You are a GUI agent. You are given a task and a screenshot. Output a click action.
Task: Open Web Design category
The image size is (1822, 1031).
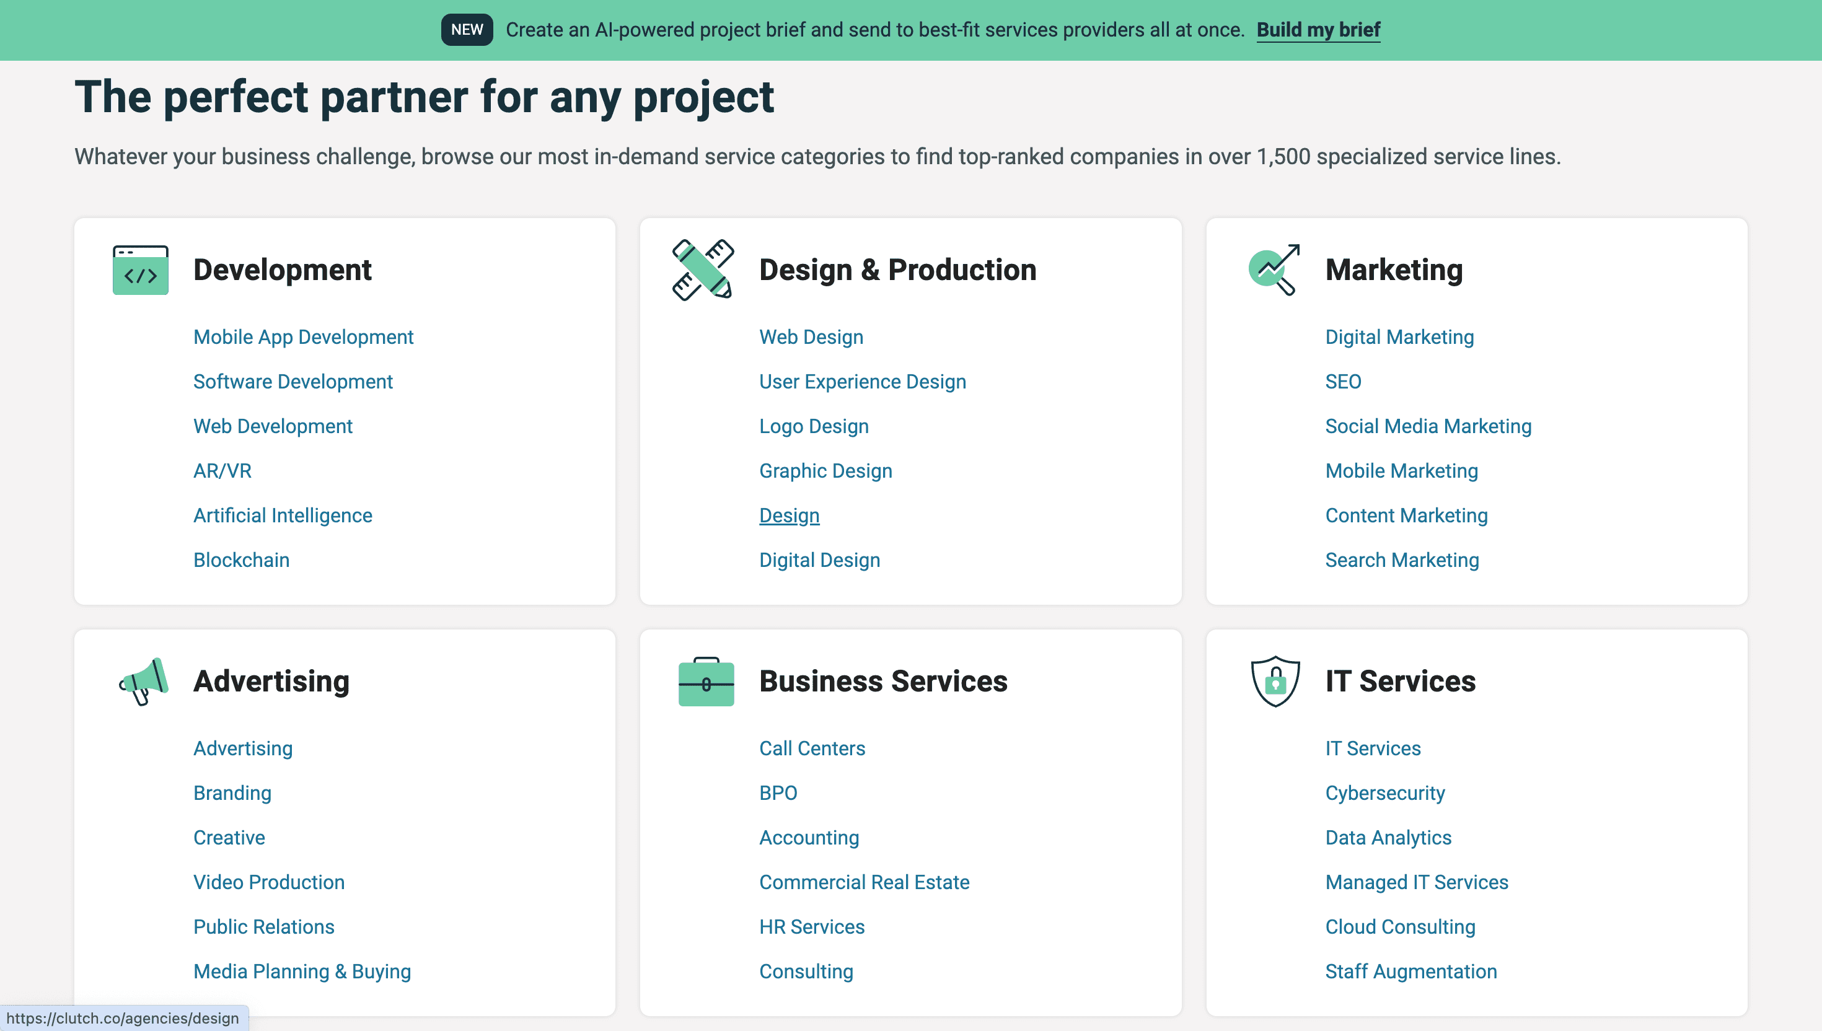(811, 337)
